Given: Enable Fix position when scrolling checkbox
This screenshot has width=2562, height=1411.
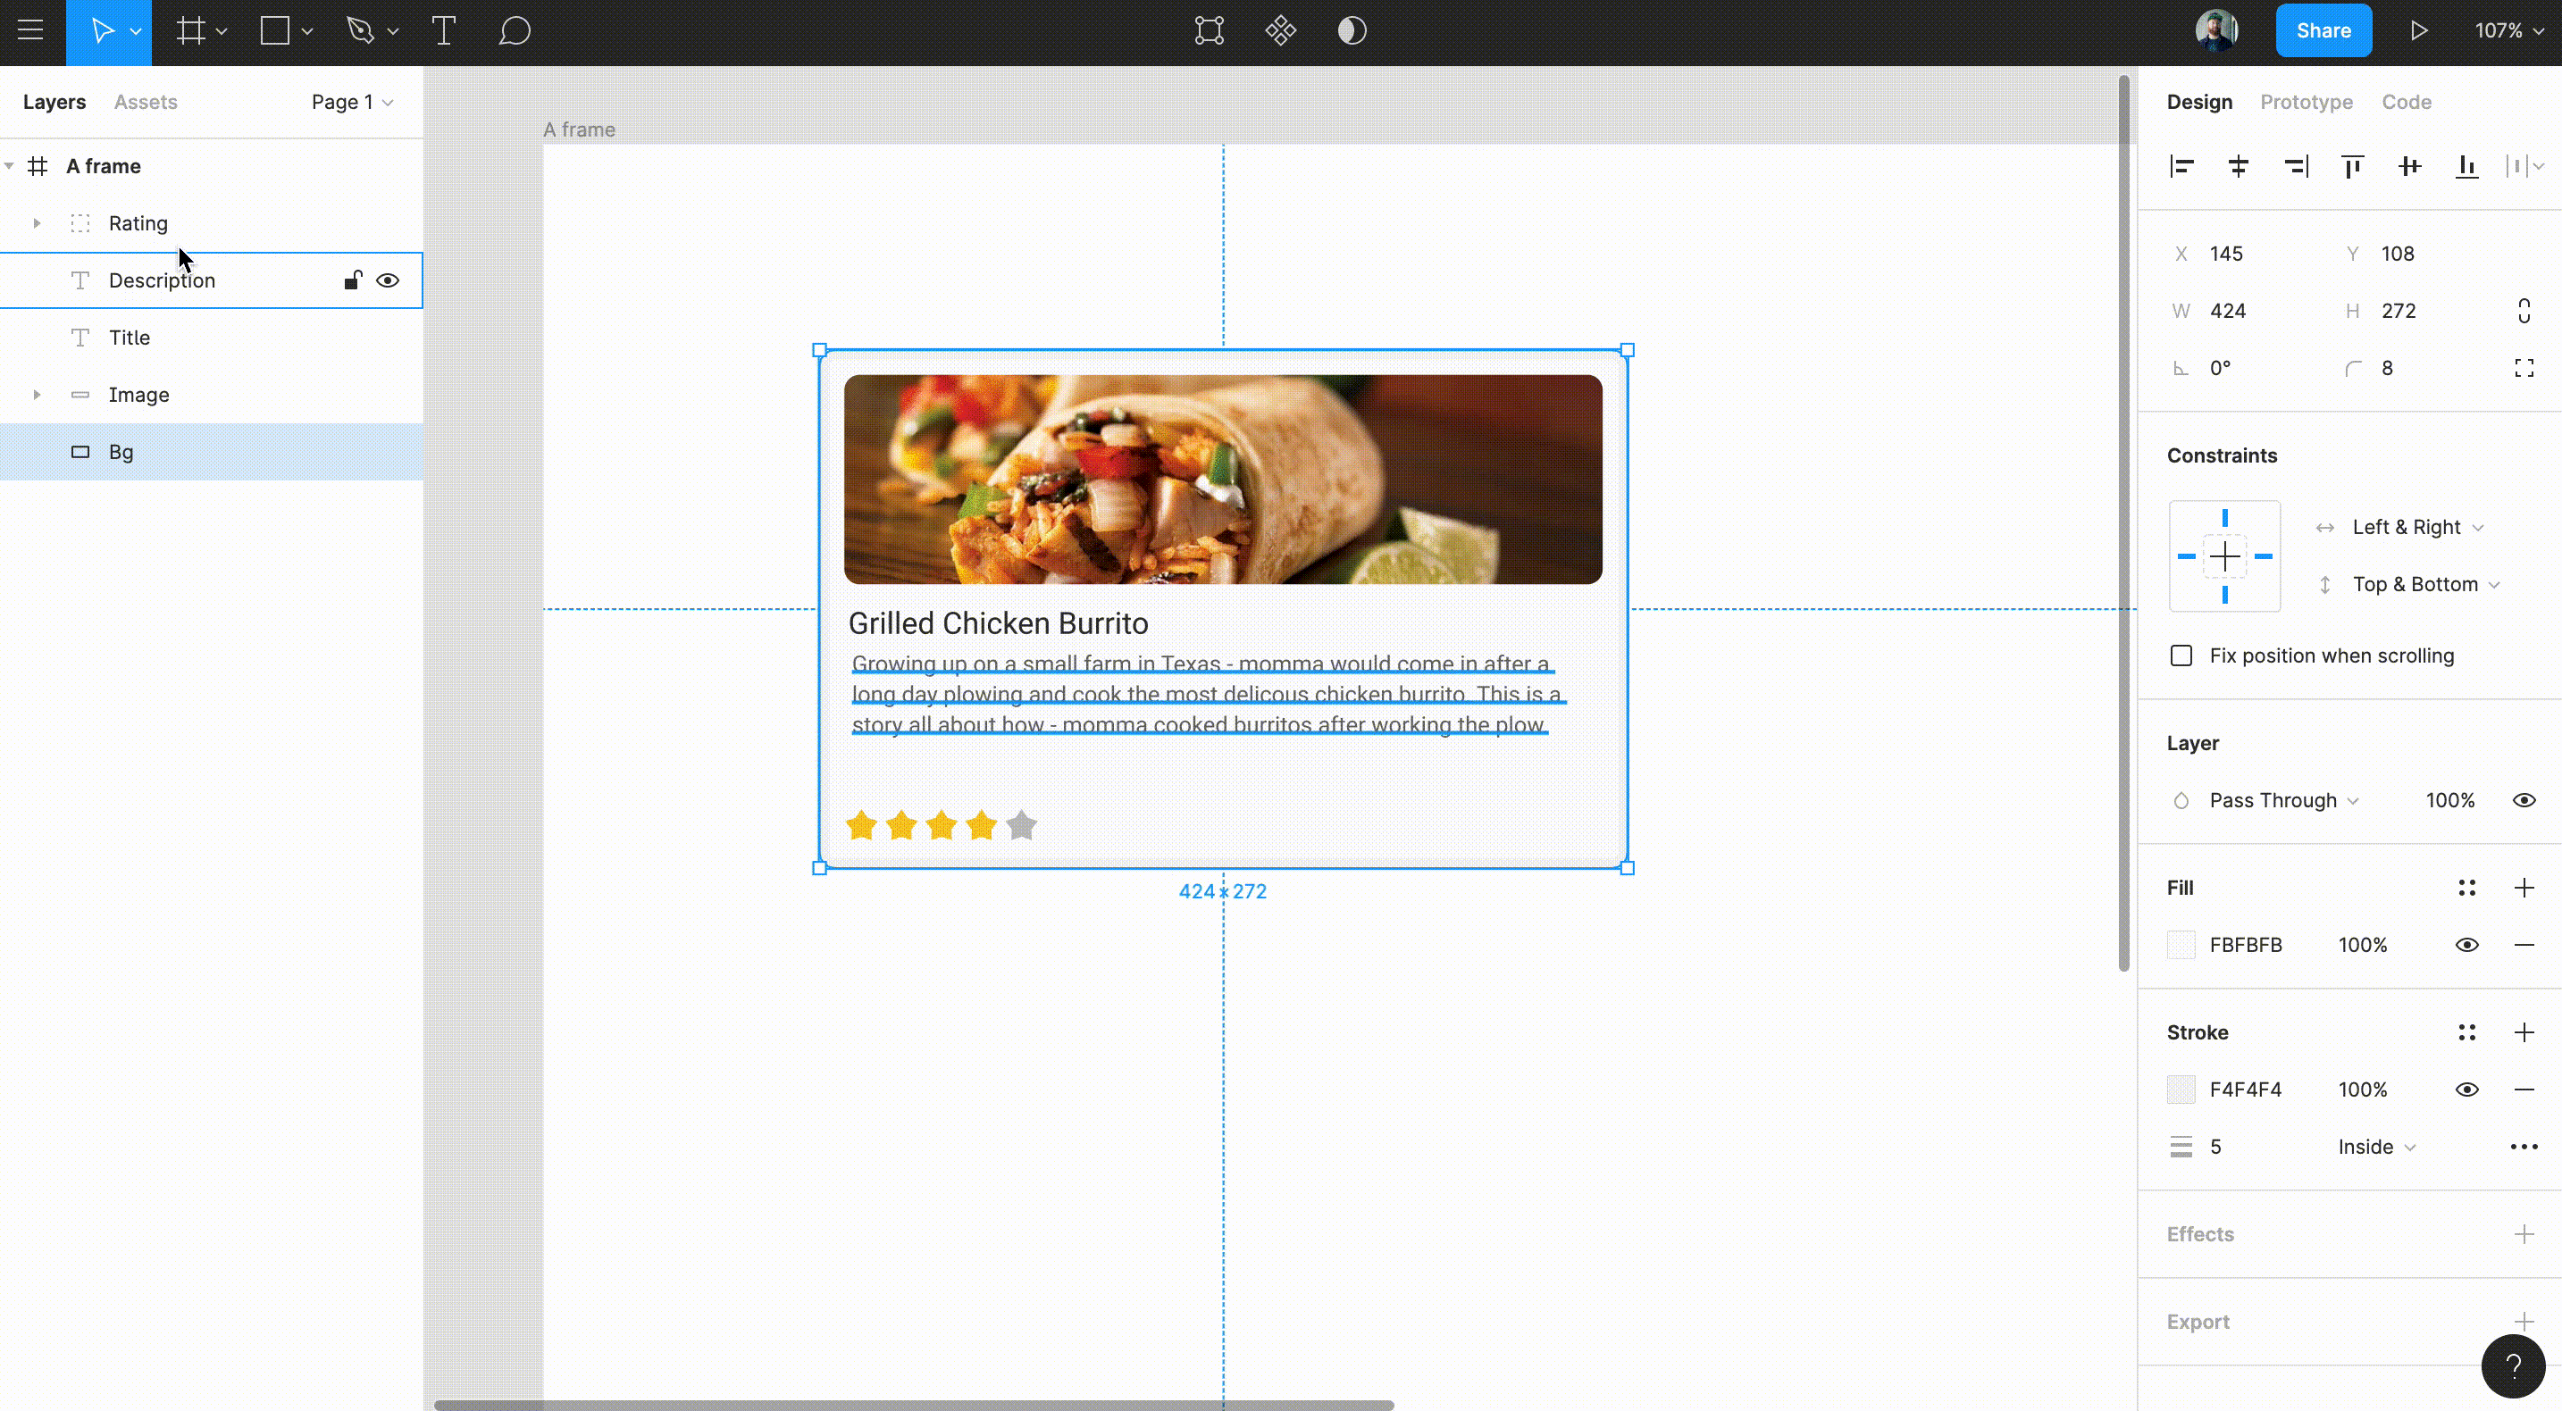Looking at the screenshot, I should (2181, 655).
